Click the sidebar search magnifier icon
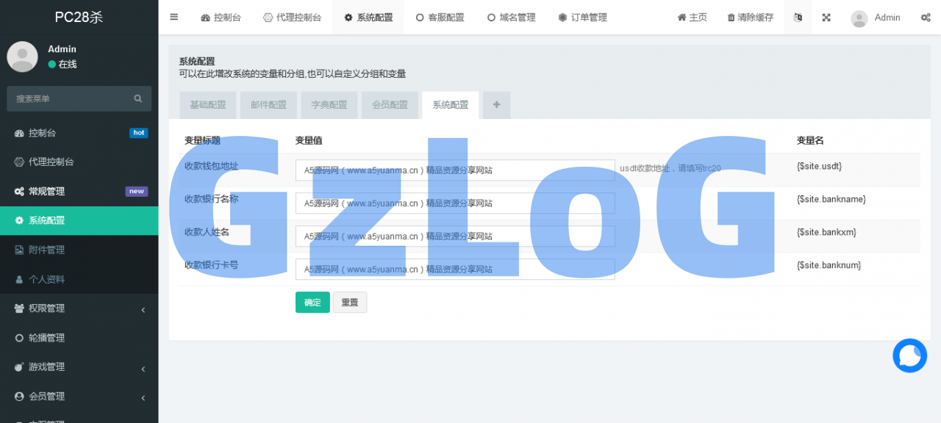Image resolution: width=941 pixels, height=423 pixels. click(138, 98)
